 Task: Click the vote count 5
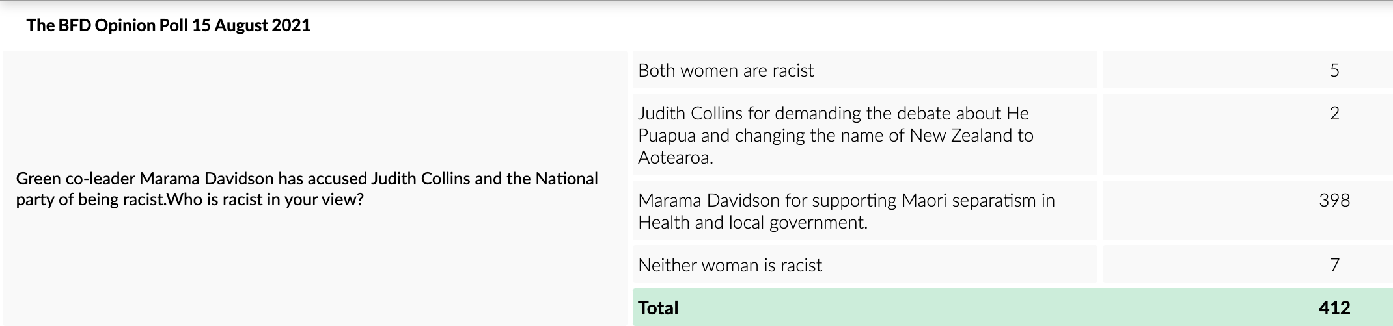click(1334, 70)
